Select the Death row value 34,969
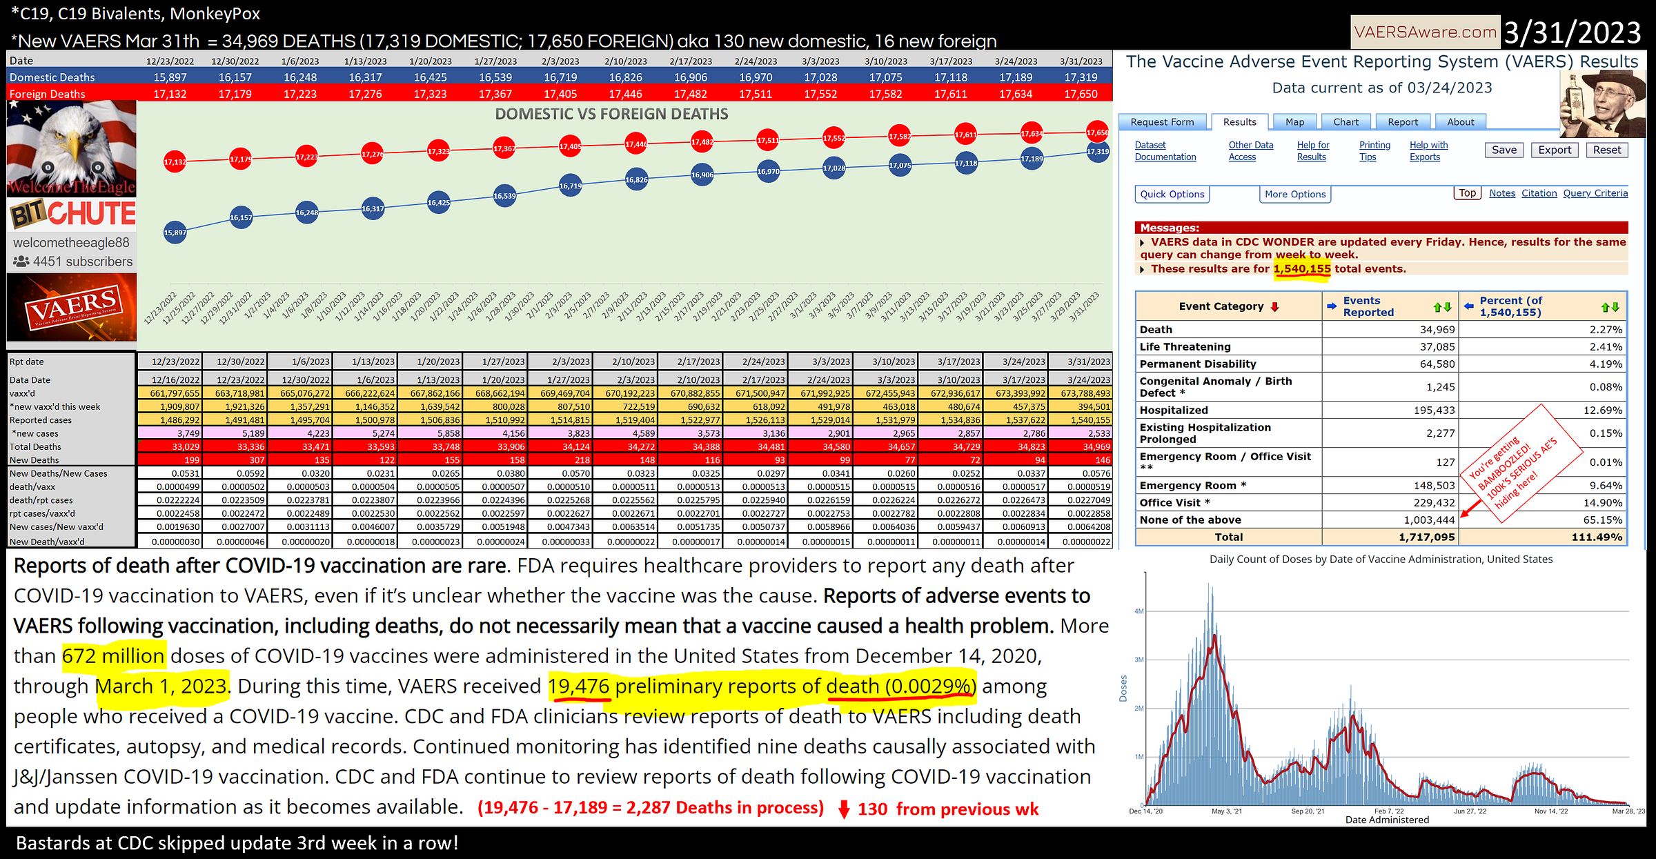 pos(1437,330)
